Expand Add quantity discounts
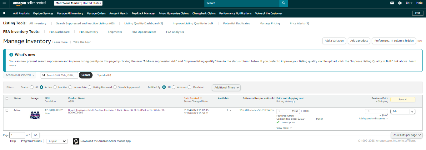 coord(373,119)
